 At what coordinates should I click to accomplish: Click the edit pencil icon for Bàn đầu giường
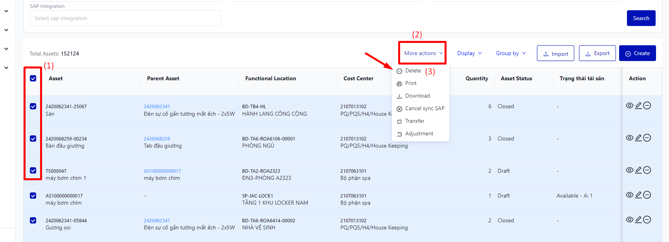[638, 138]
